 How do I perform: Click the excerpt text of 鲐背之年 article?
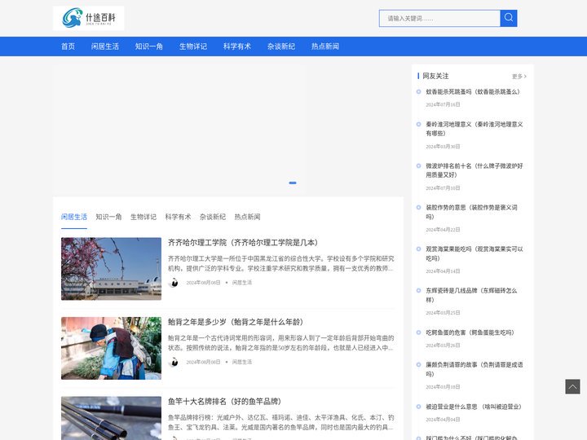(280, 343)
